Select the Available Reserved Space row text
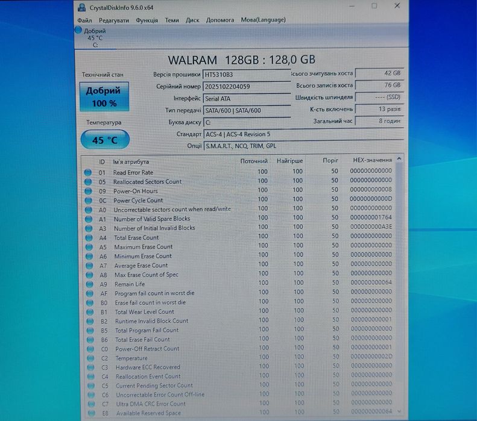This screenshot has height=421, width=477. (x=148, y=413)
